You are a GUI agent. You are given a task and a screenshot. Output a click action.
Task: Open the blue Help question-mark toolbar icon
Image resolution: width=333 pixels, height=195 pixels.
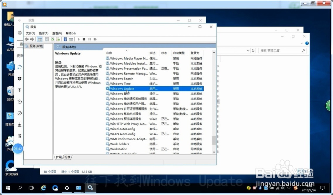tap(65, 39)
